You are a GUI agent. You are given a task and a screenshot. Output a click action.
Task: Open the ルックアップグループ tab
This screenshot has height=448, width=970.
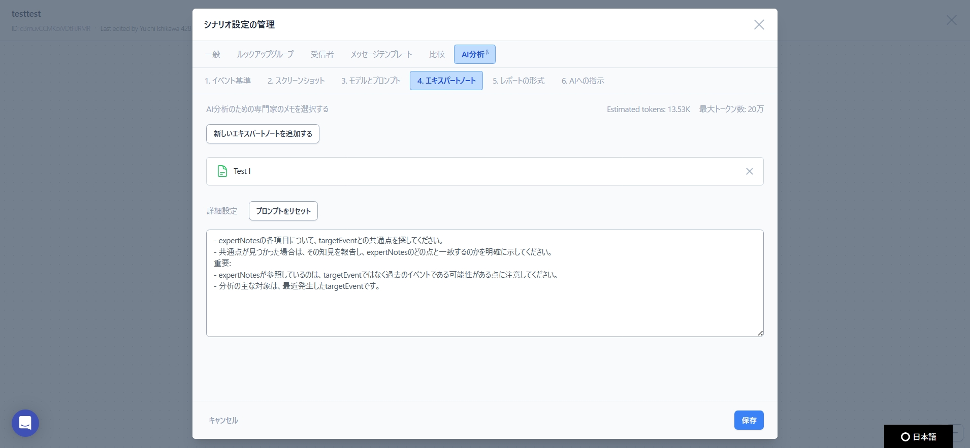pos(265,54)
